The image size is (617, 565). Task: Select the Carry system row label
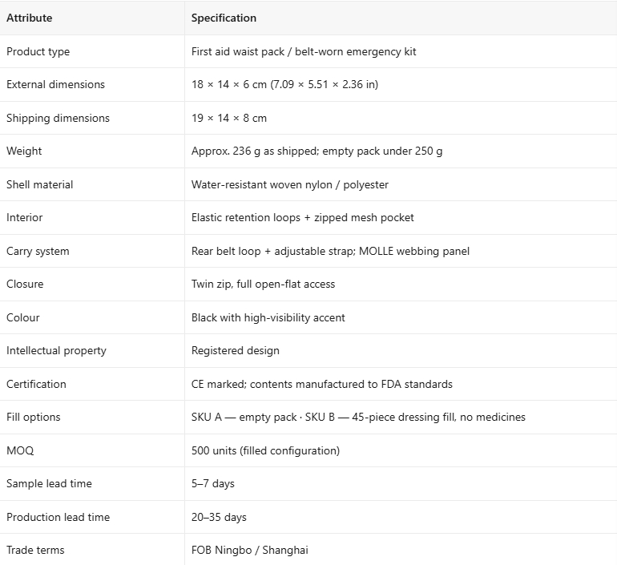tap(38, 251)
